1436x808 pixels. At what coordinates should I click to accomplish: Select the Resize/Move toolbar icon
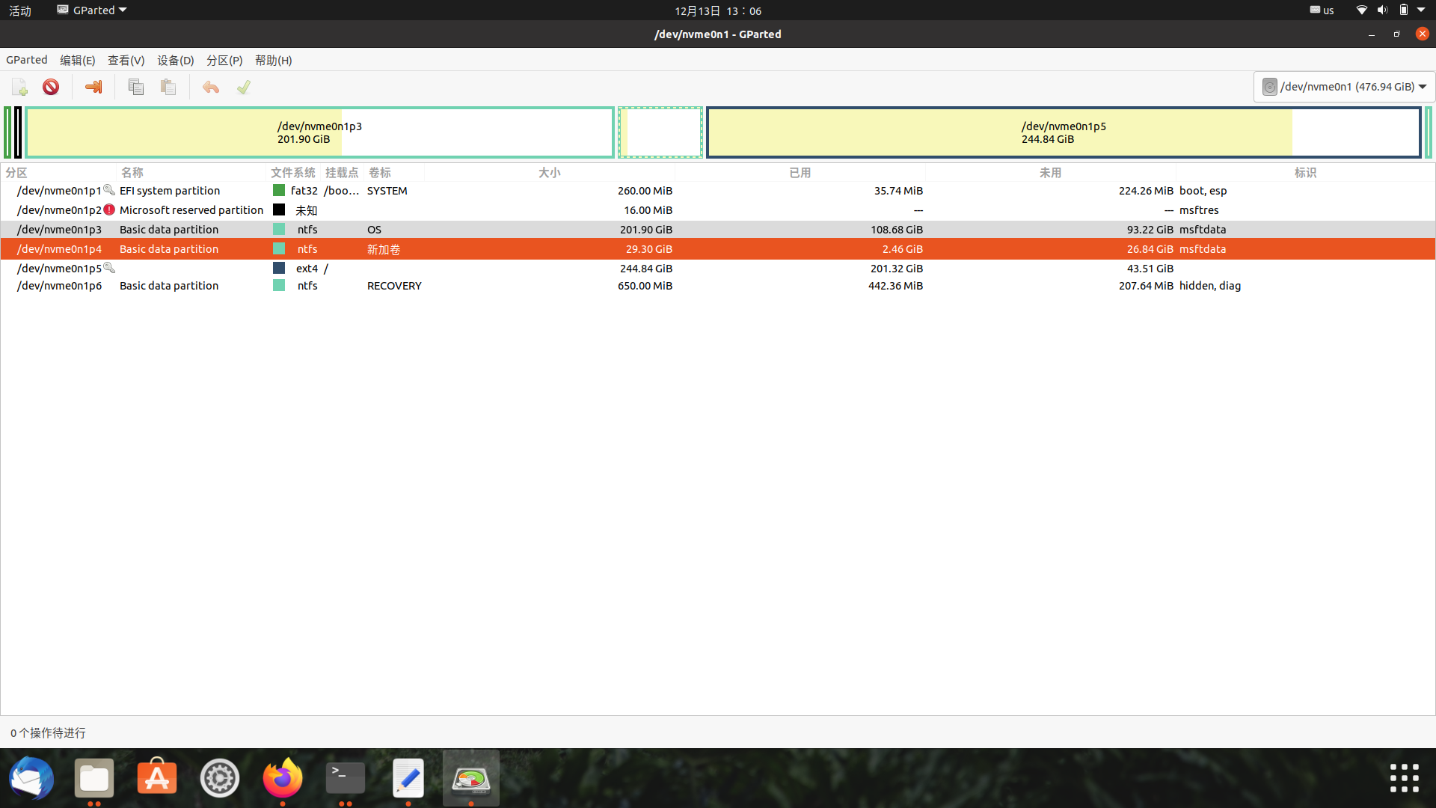tap(93, 87)
